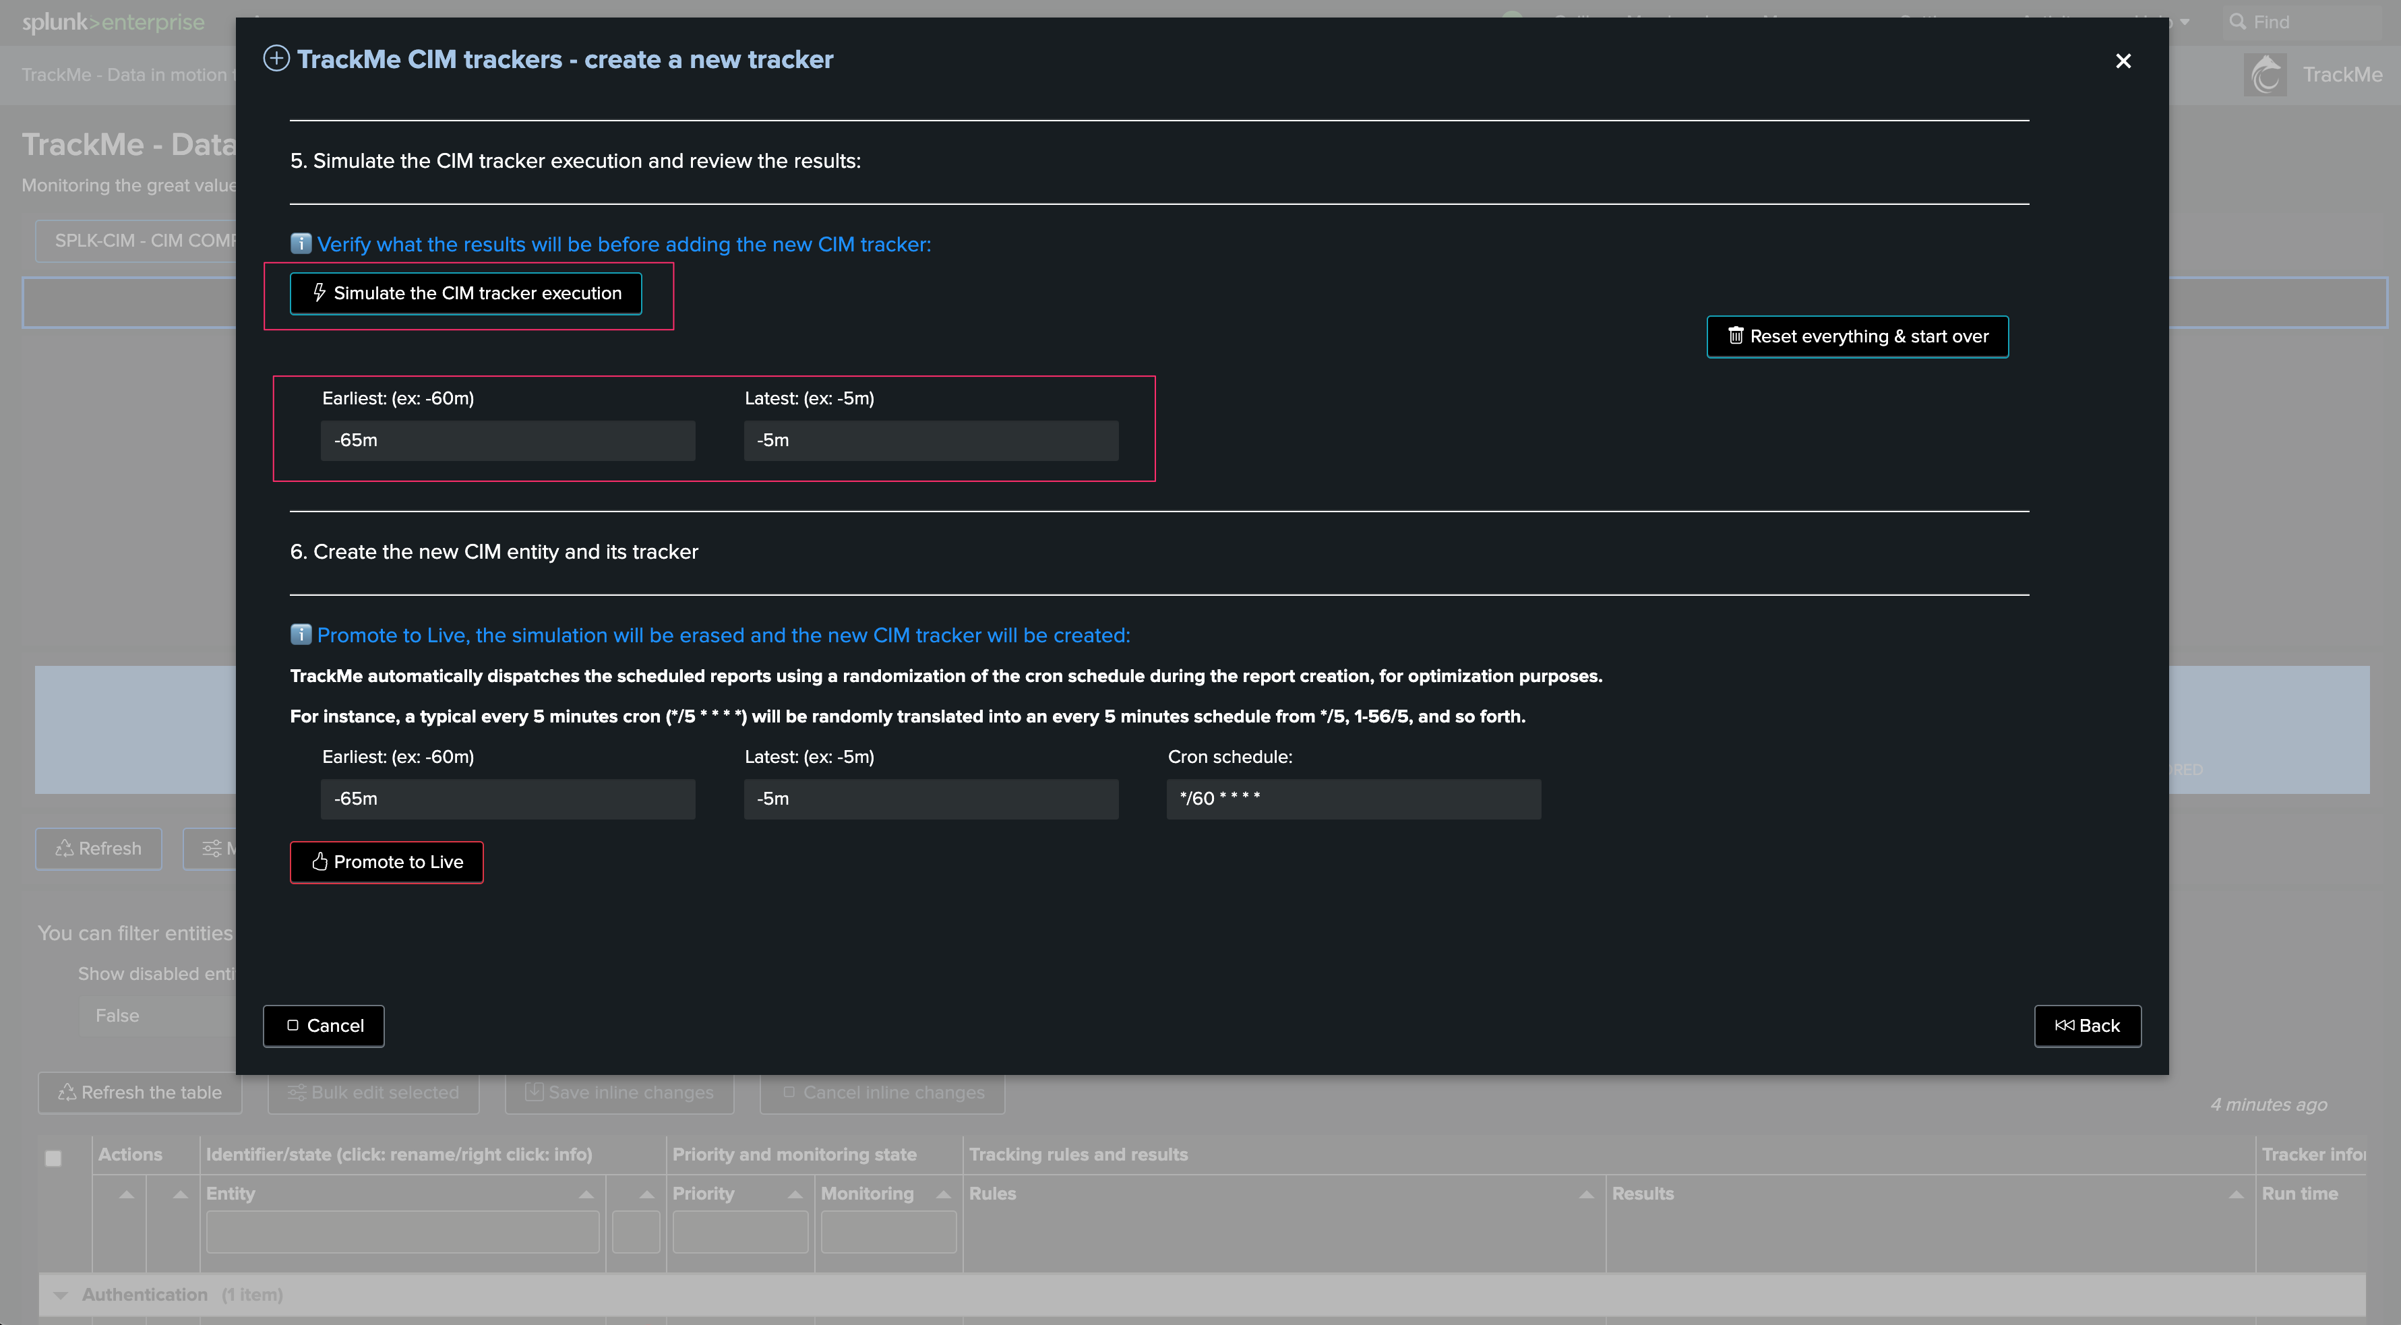The image size is (2401, 1325).
Task: Click the trash icon on Reset everything button
Action: click(1734, 336)
